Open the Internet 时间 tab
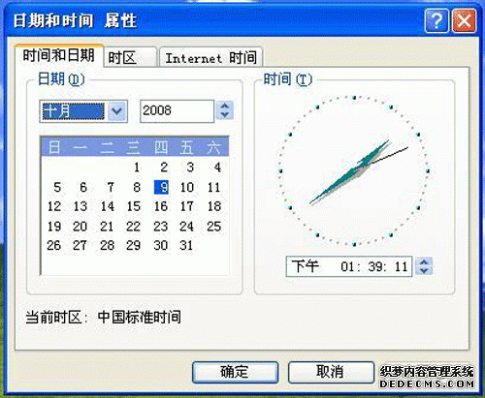The height and width of the screenshot is (398, 485). (x=210, y=58)
